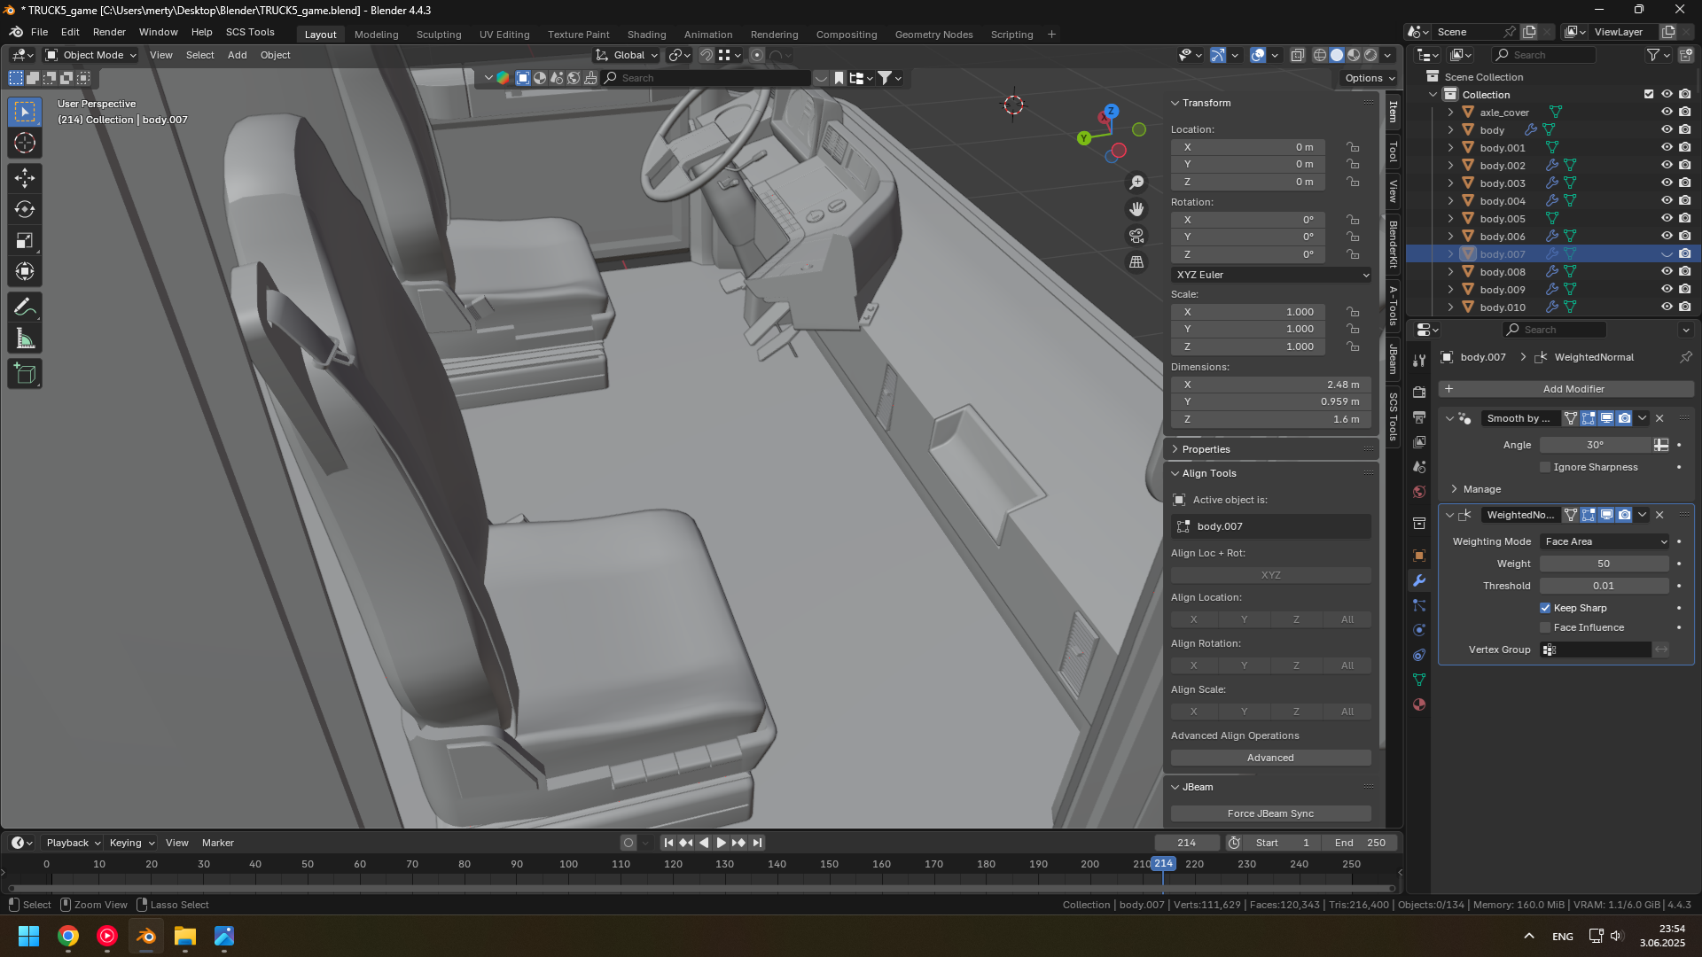Open the Modifiers wrench properties tab
The height and width of the screenshot is (957, 1702).
point(1419,580)
